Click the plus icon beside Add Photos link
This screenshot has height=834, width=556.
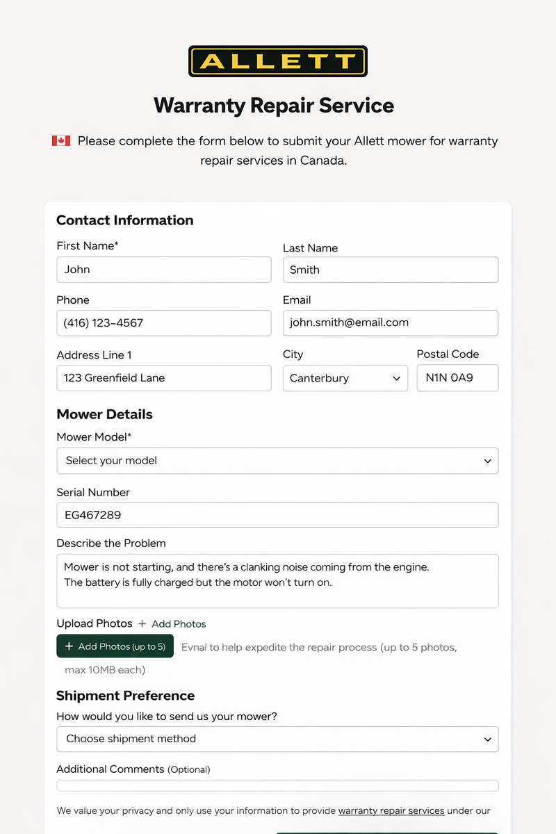[x=142, y=624]
